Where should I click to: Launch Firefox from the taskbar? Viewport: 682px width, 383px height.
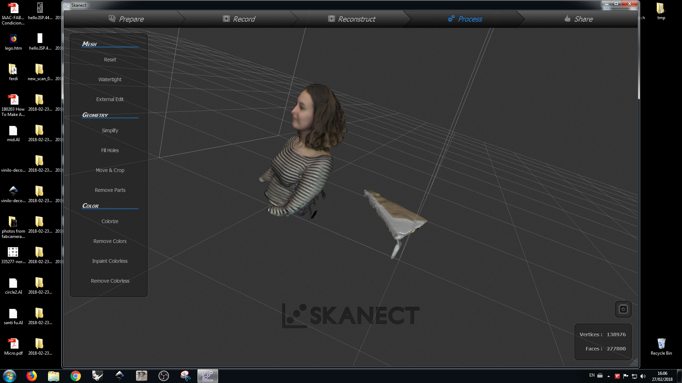[32, 376]
